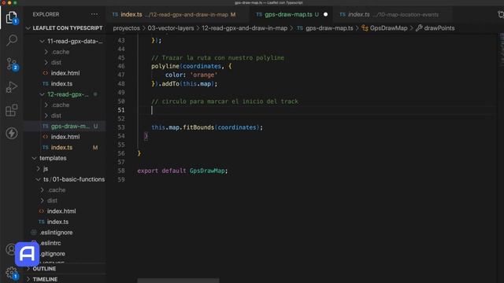Click GpsDrawMap class in breadcrumb
This screenshot has height=283, width=504.
click(388, 28)
